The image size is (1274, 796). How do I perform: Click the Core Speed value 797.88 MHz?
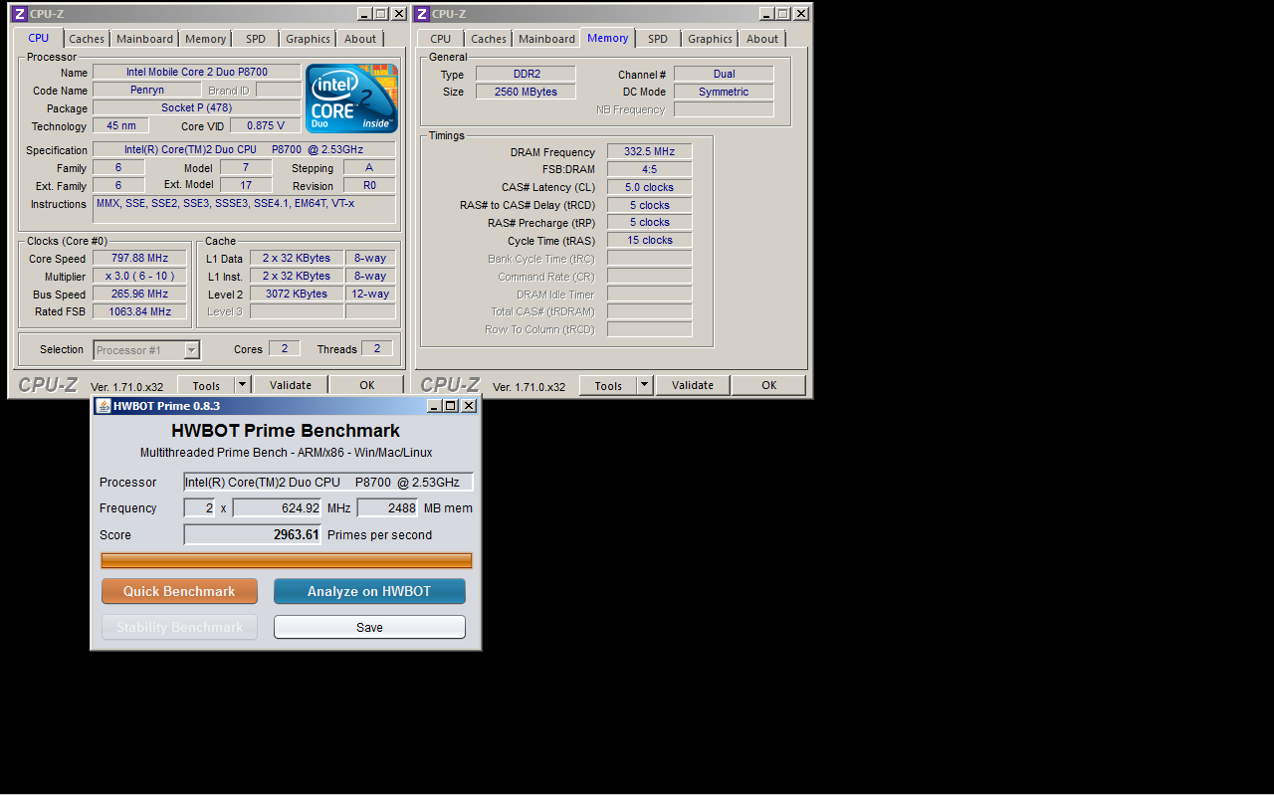(139, 259)
